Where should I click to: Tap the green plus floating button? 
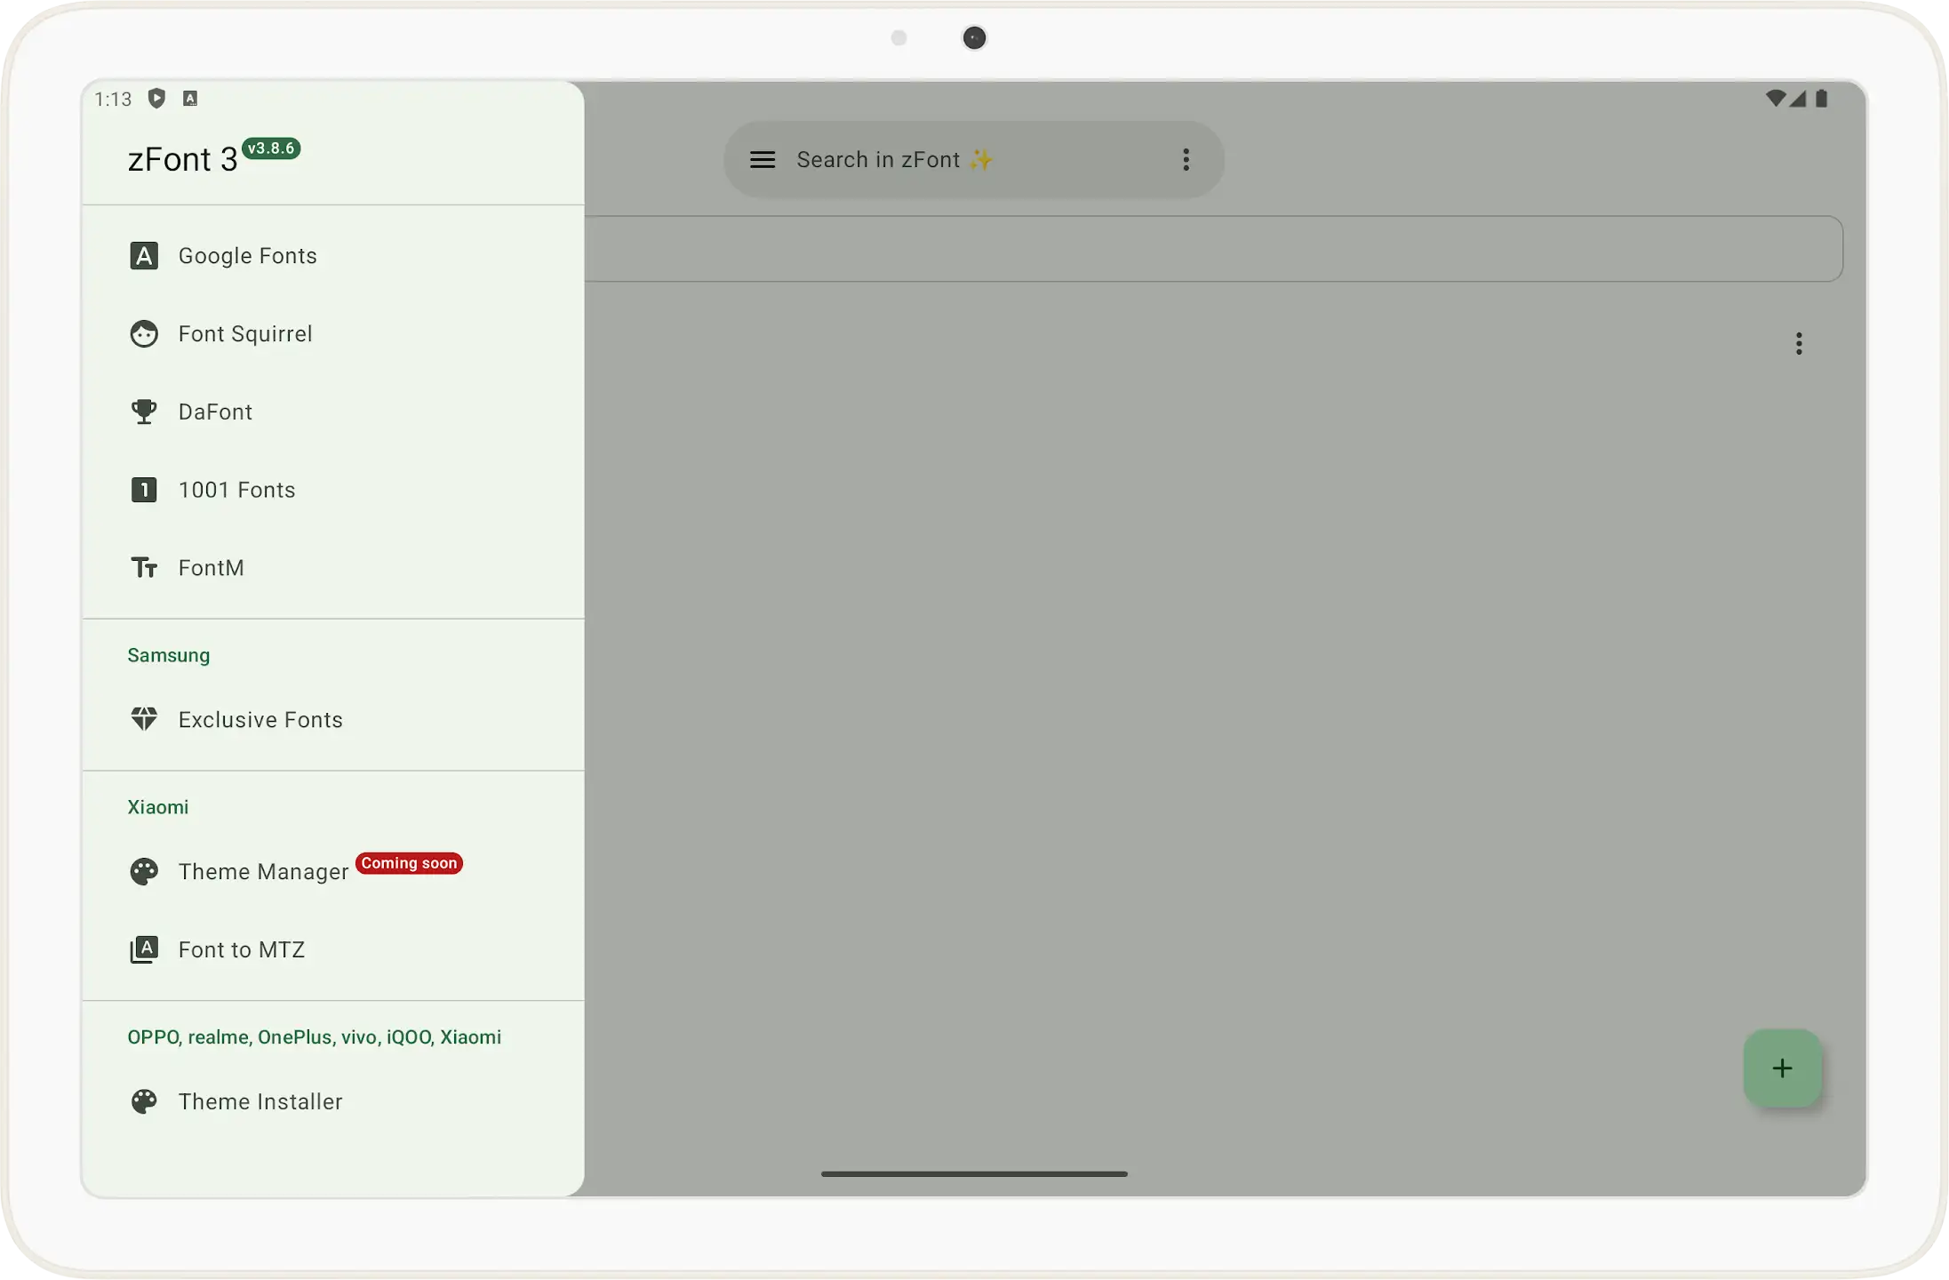coord(1782,1068)
